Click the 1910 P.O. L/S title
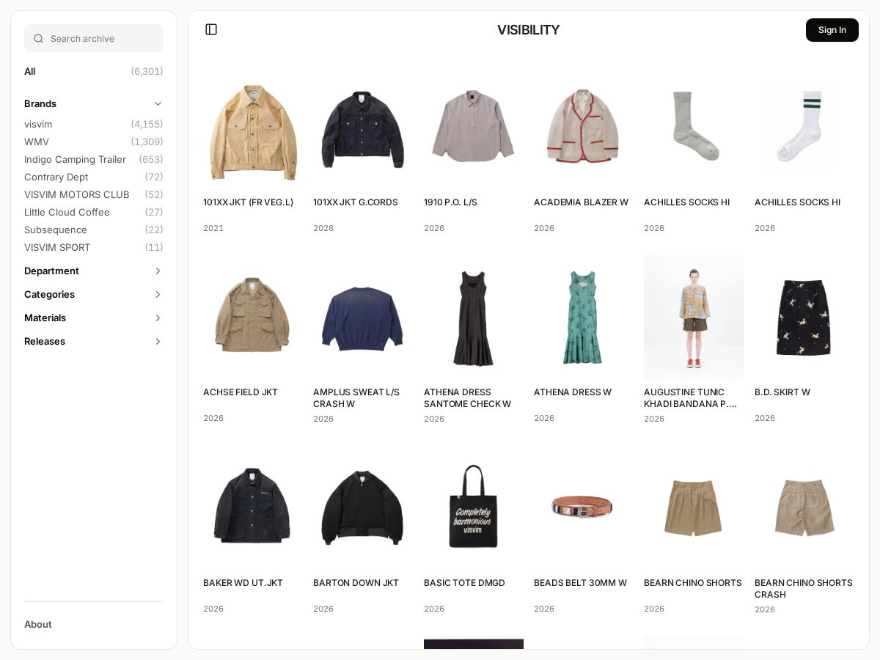Image resolution: width=880 pixels, height=660 pixels. tap(450, 202)
